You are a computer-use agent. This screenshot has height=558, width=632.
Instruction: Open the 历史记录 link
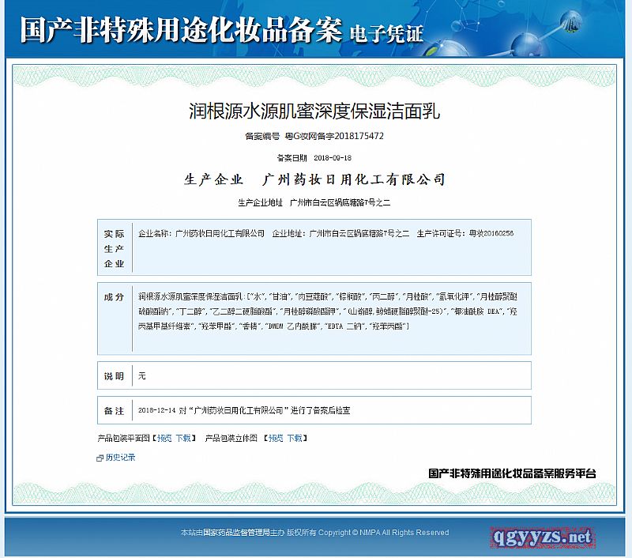click(x=120, y=458)
